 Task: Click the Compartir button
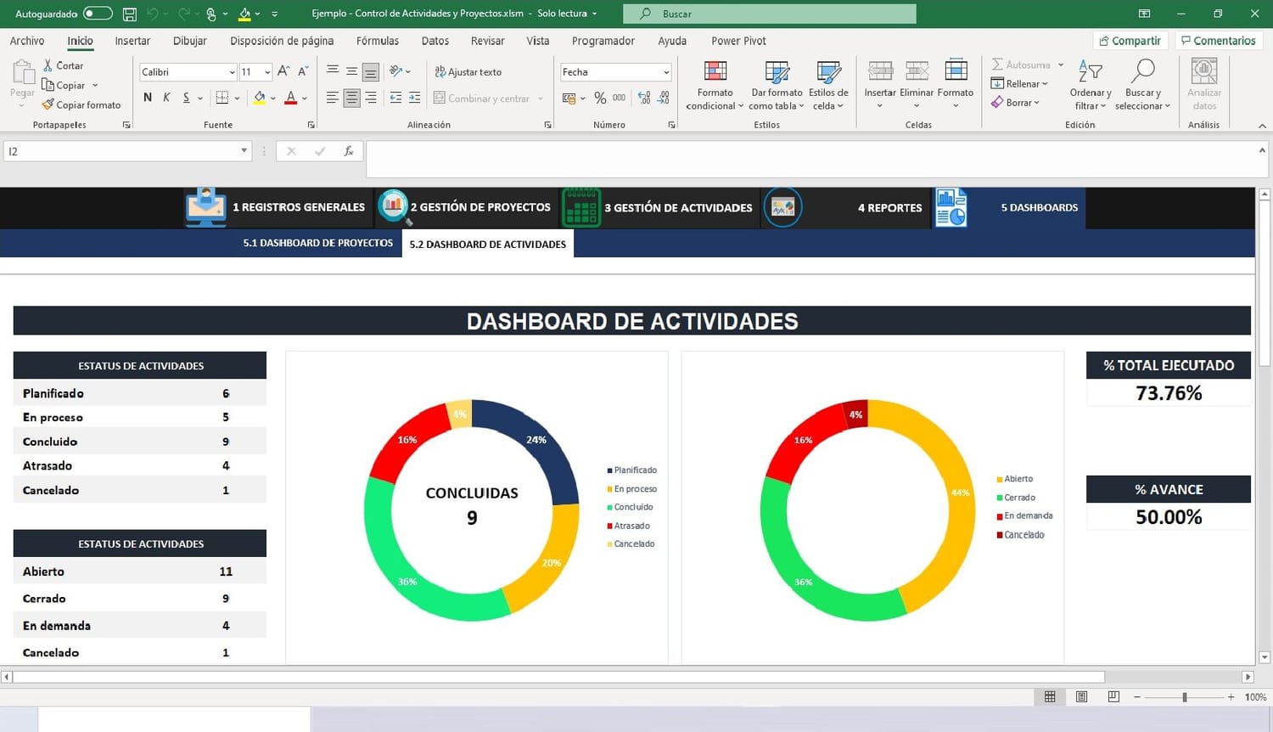1130,41
